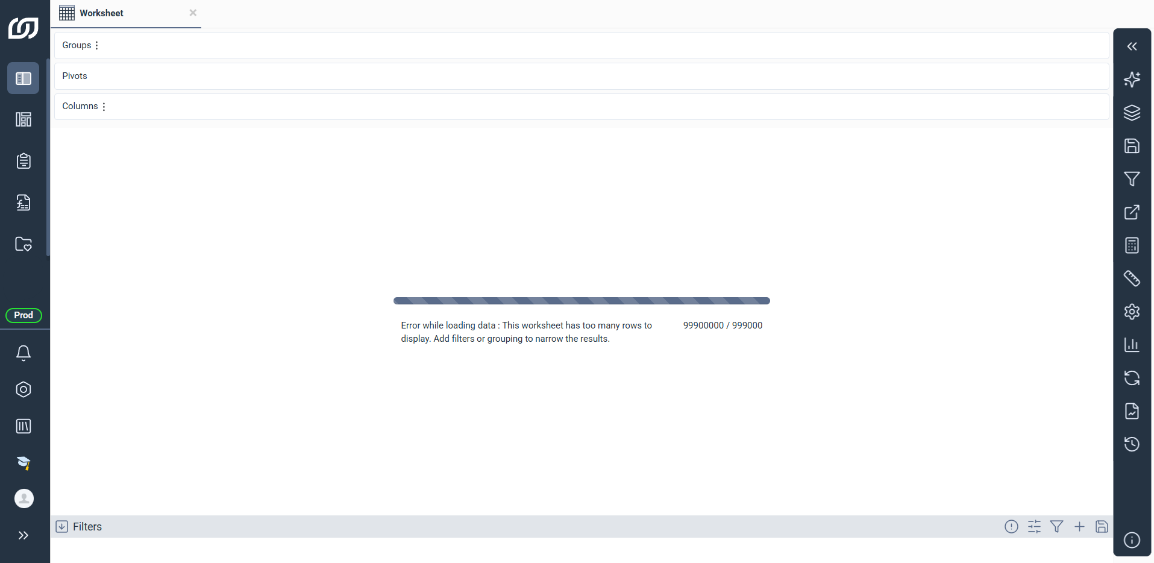Click the save disk icon in right toolbar
The height and width of the screenshot is (563, 1154).
pyautogui.click(x=1132, y=146)
